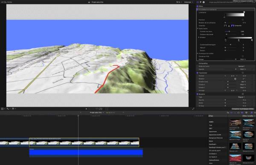Screen dimensions: 256x165
Task: Open the video inspector tab icon
Action: [x=198, y=2]
